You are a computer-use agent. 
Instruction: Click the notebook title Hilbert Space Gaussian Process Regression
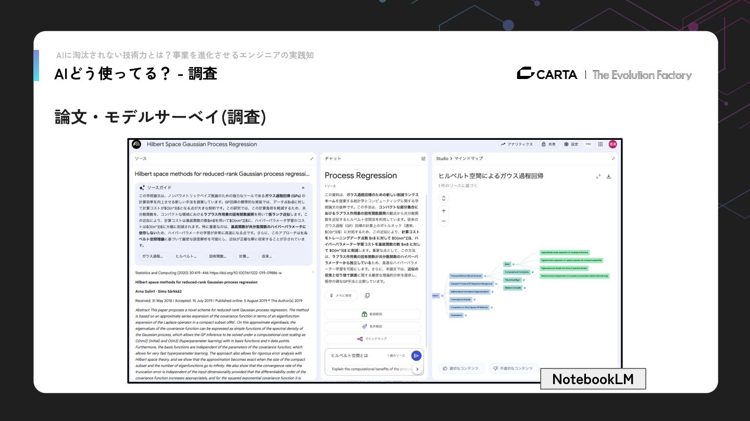coord(202,144)
